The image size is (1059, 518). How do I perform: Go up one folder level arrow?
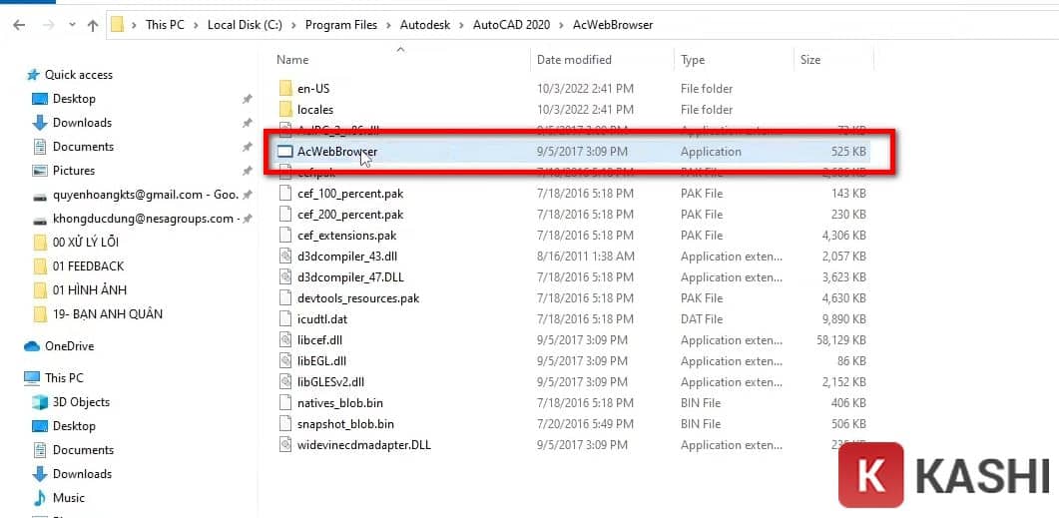[x=93, y=26]
